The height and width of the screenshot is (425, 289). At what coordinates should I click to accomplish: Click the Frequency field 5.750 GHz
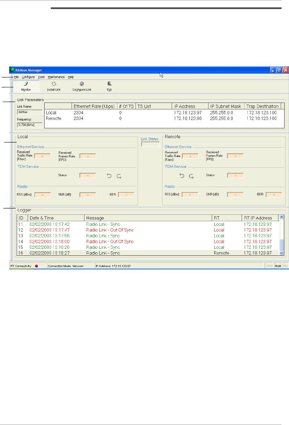pos(30,125)
